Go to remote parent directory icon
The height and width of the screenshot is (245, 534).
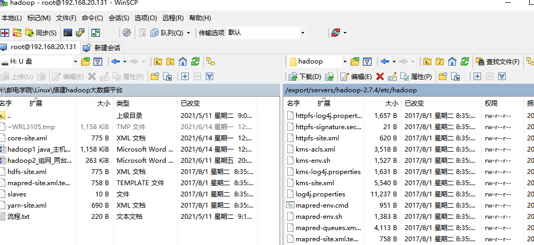pyautogui.click(x=427, y=61)
